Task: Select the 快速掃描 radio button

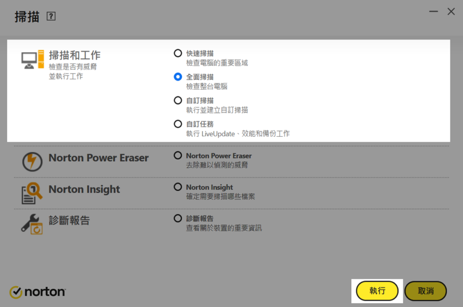Action: 178,53
